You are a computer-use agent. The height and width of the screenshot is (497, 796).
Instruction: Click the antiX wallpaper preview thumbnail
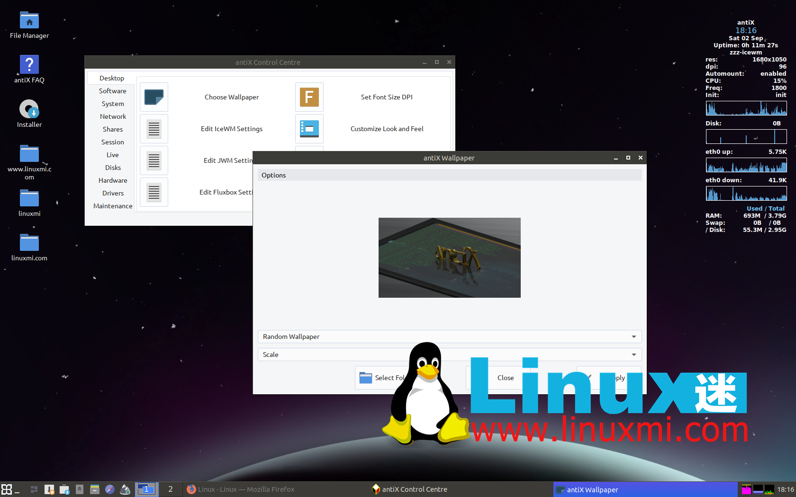pyautogui.click(x=450, y=257)
